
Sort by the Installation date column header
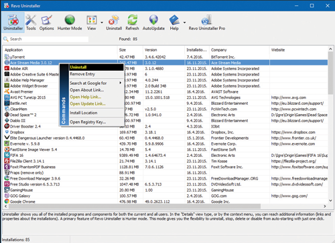197,50
